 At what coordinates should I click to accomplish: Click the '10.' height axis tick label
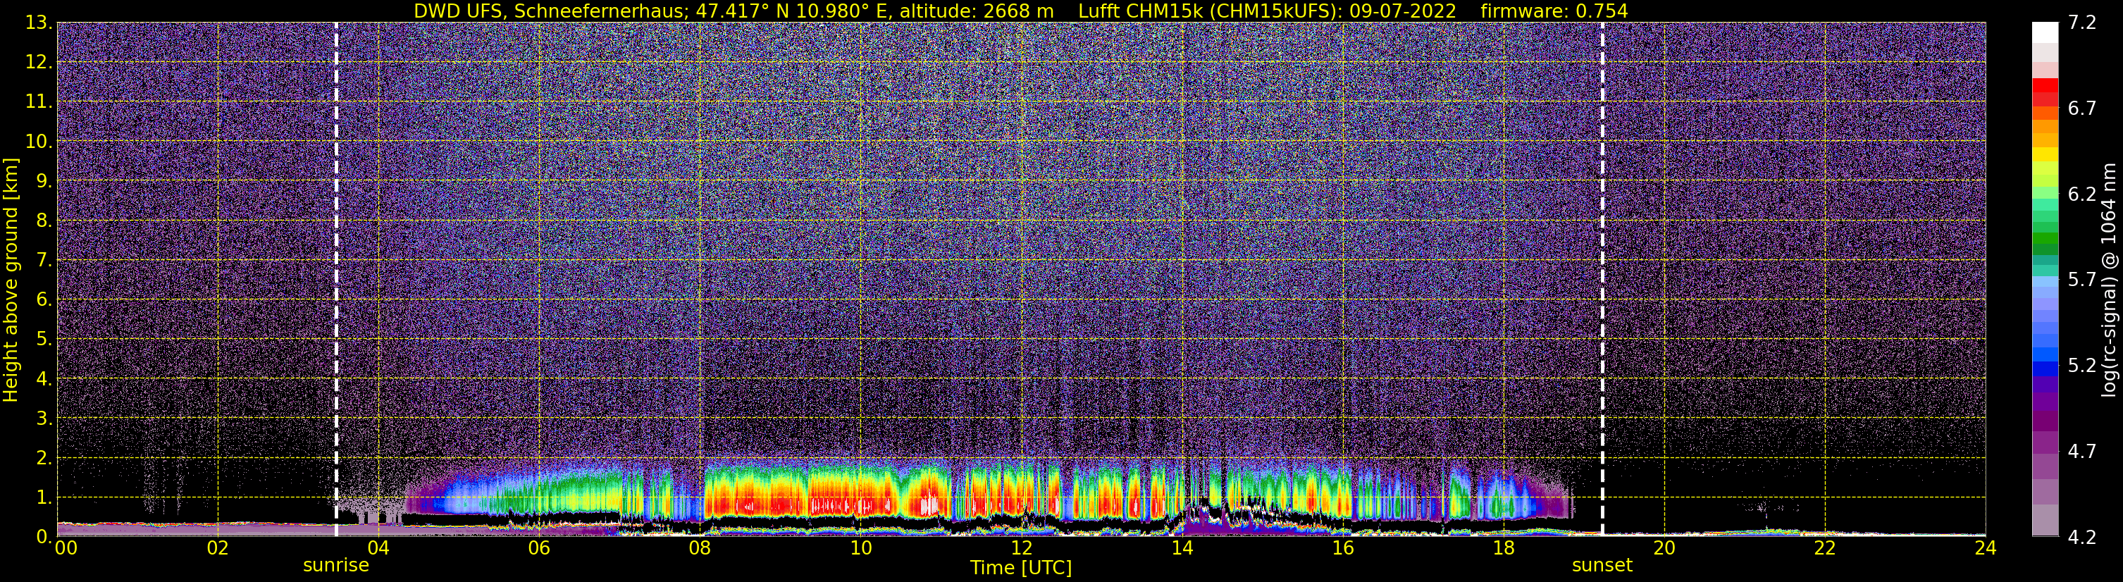pyautogui.click(x=39, y=142)
